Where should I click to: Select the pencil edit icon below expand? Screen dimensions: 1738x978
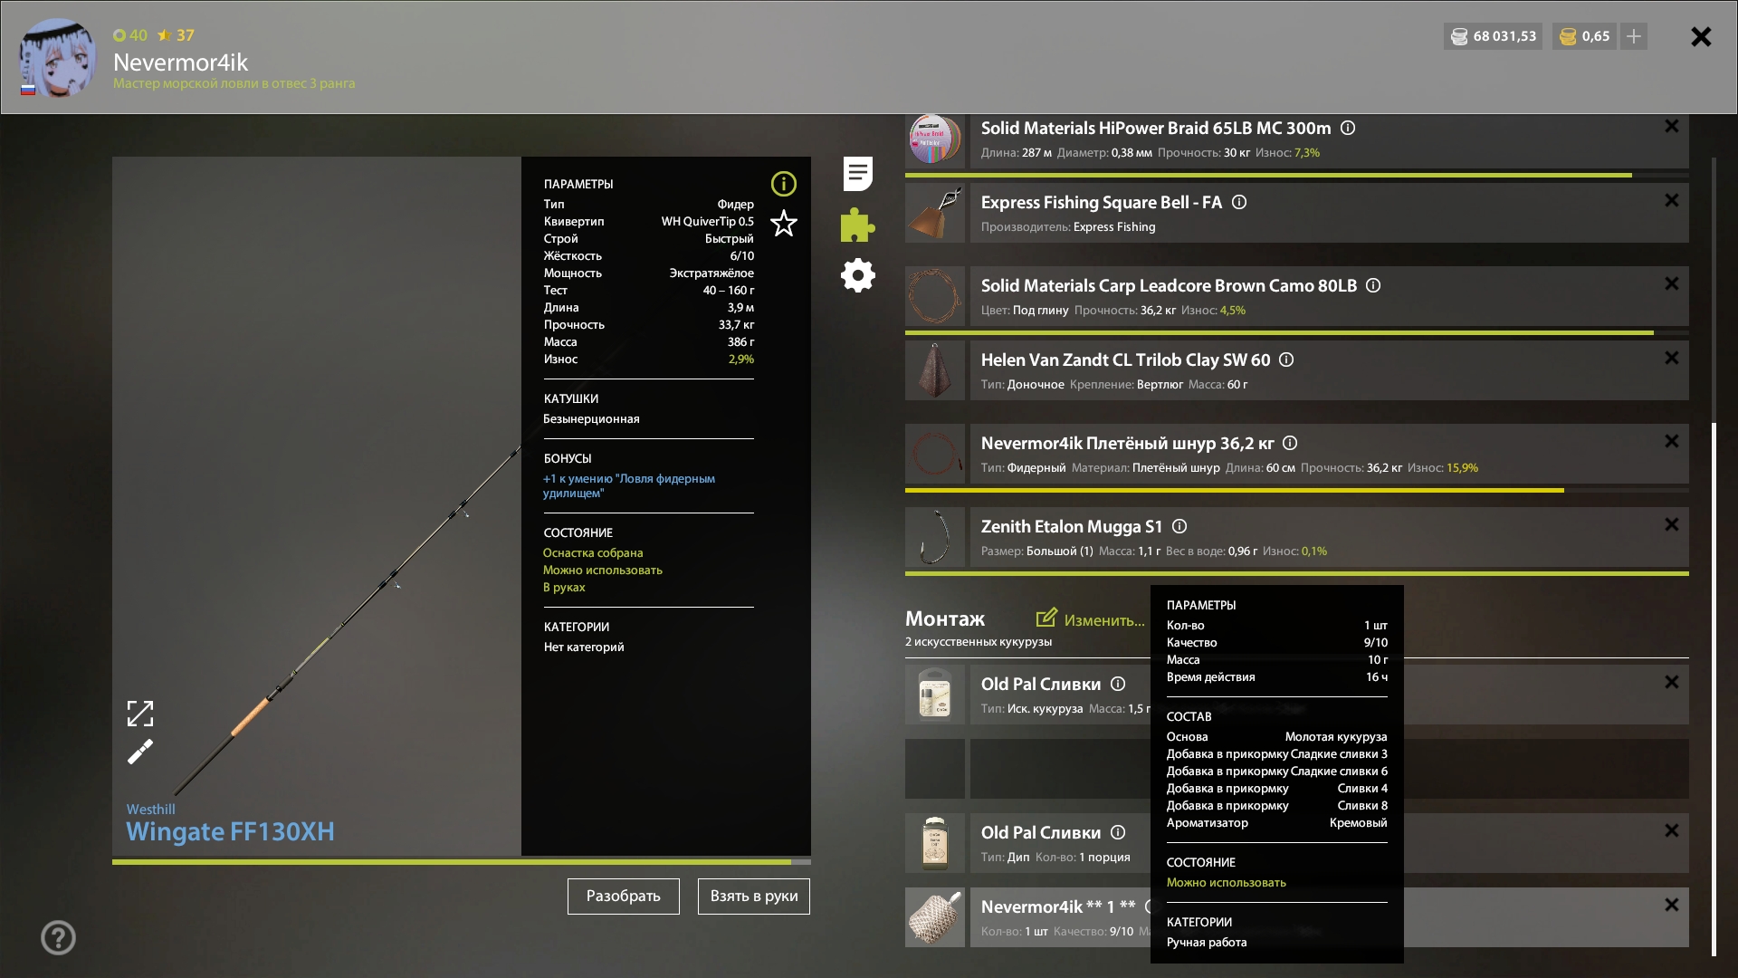click(x=140, y=753)
